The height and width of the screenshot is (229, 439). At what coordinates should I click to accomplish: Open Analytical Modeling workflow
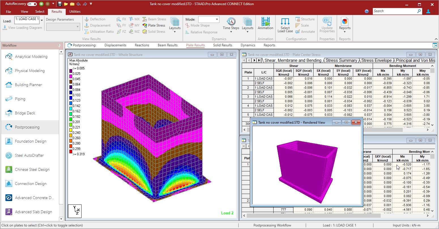31,56
